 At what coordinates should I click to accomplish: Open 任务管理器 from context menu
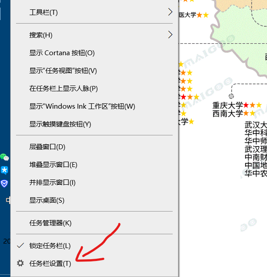[50, 223]
